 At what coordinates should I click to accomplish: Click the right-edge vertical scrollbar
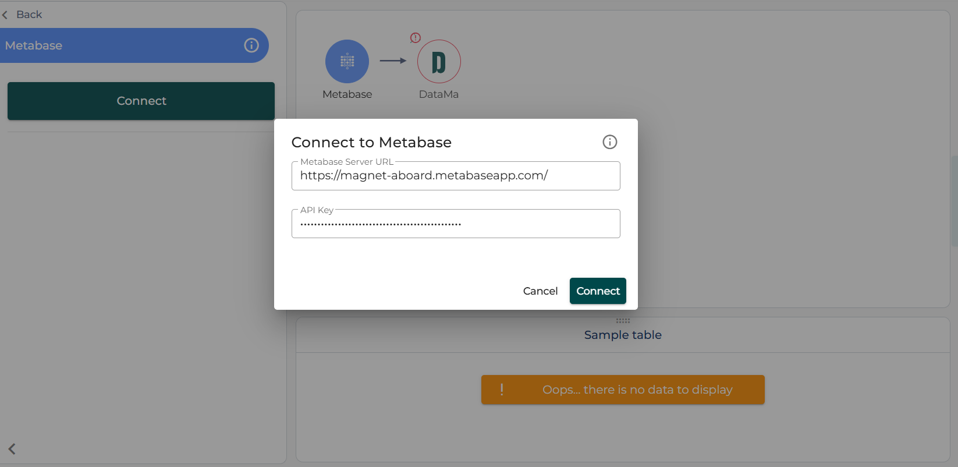click(x=954, y=201)
